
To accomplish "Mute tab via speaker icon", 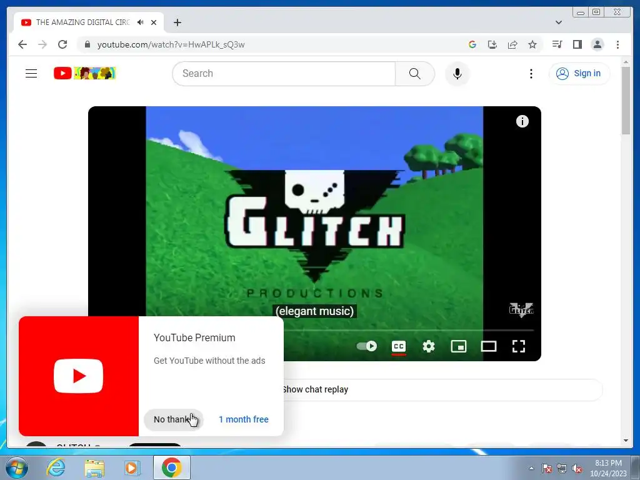I will point(141,22).
